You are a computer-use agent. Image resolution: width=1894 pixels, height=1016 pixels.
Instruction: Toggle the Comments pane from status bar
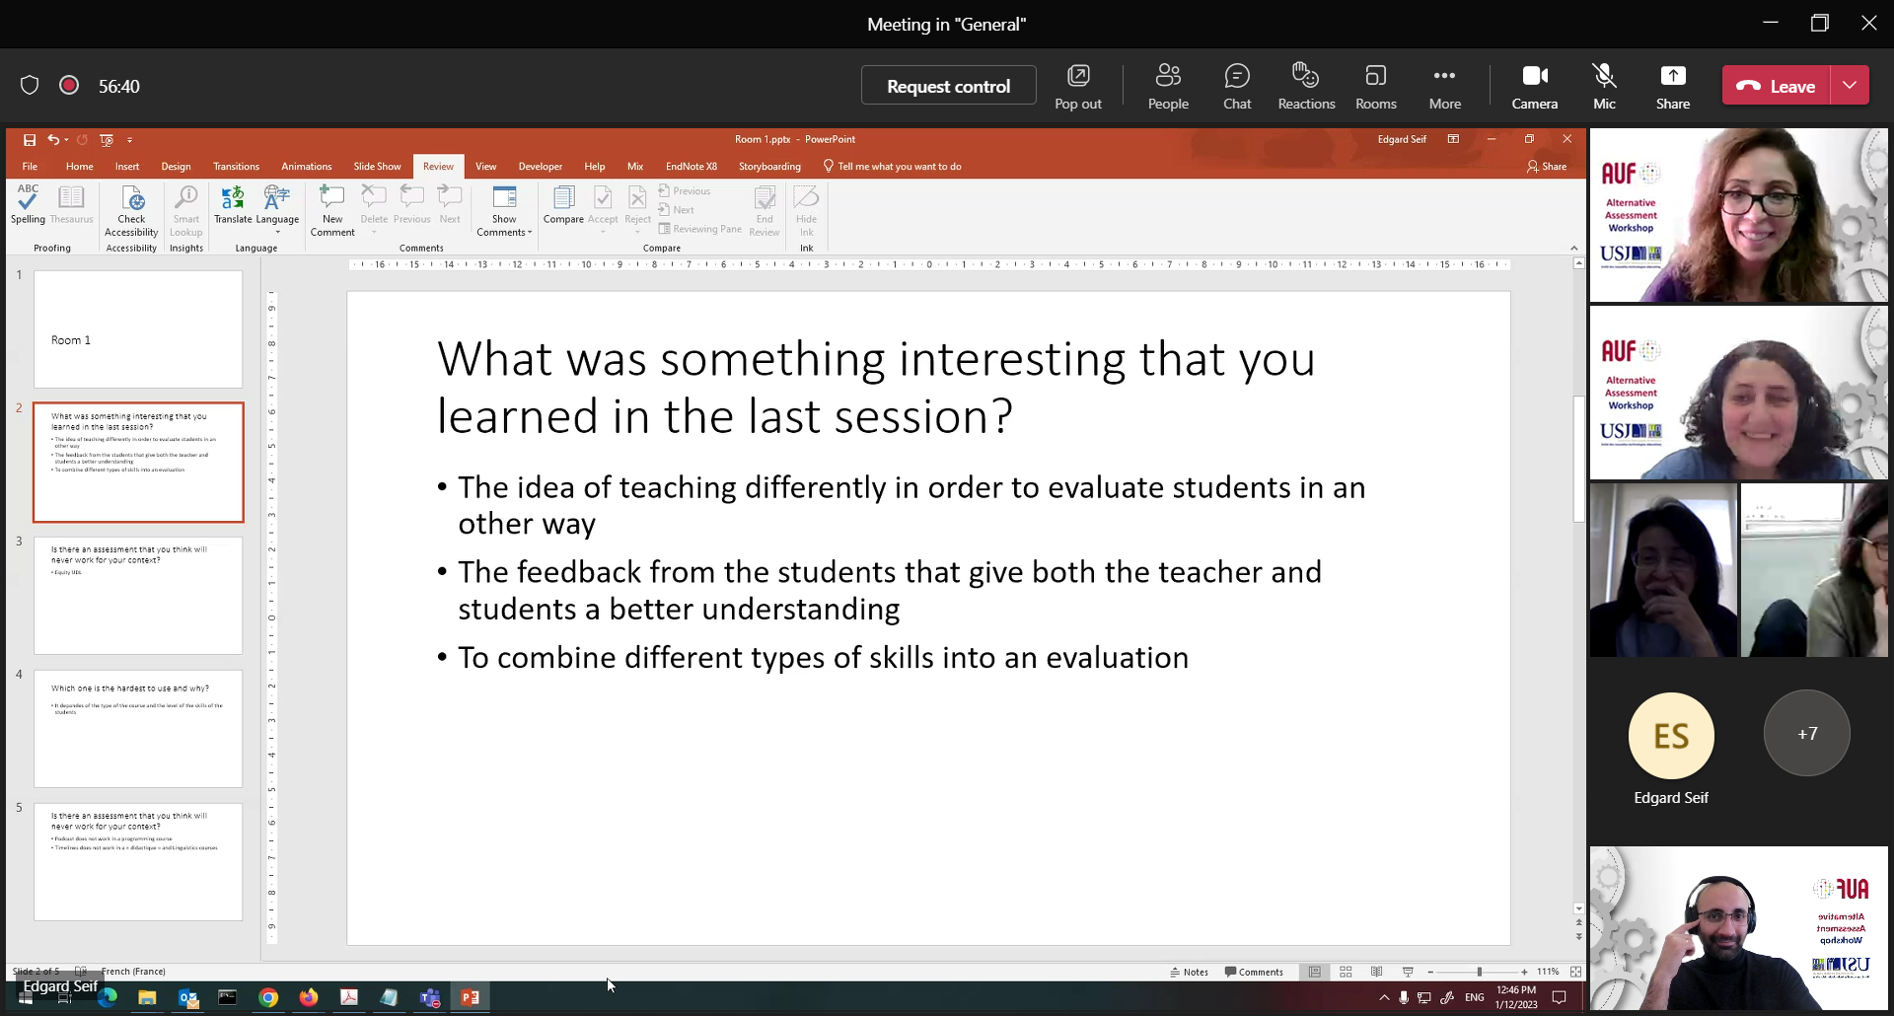pos(1254,972)
